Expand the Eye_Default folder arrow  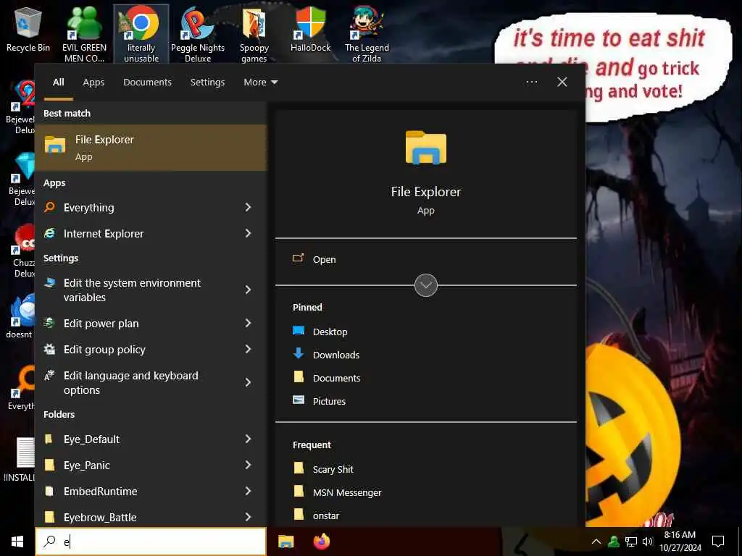pyautogui.click(x=248, y=439)
